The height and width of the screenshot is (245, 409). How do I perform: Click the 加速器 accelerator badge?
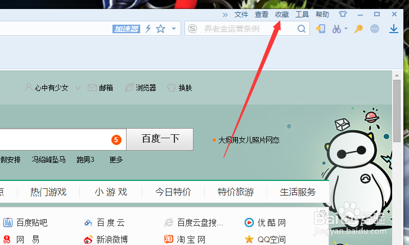pos(126,29)
